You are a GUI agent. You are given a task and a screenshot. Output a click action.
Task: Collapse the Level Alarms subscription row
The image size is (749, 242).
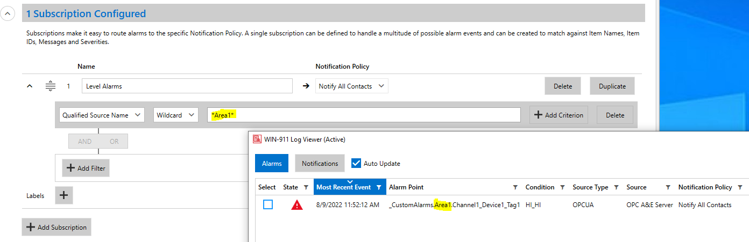pyautogui.click(x=30, y=86)
